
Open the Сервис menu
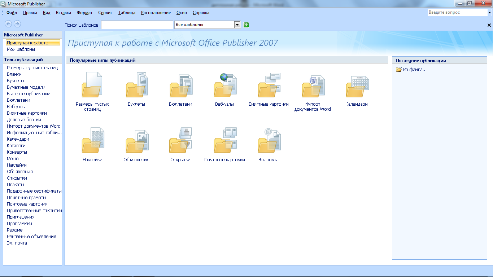[105, 13]
